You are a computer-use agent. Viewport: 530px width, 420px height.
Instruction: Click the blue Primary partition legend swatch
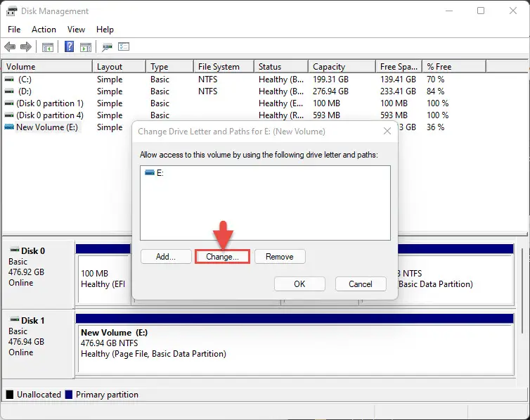(x=69, y=395)
